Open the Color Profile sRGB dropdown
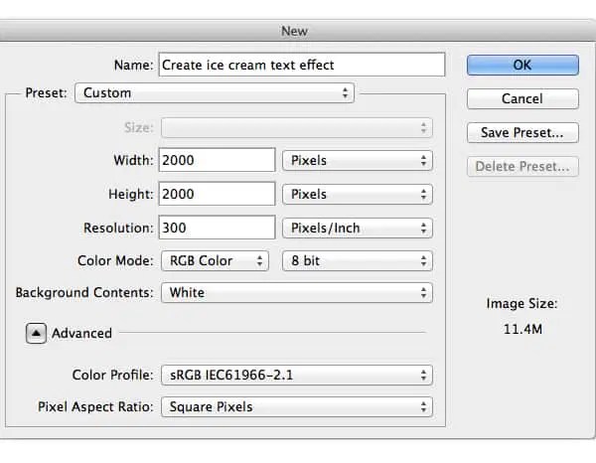The height and width of the screenshot is (463, 596). (296, 376)
